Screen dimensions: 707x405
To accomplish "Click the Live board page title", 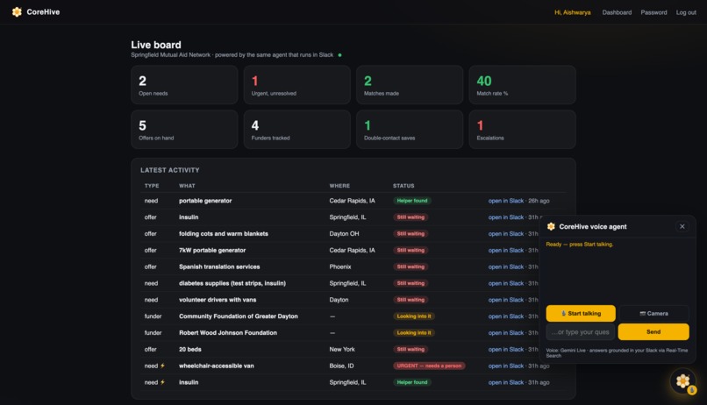I will (156, 45).
